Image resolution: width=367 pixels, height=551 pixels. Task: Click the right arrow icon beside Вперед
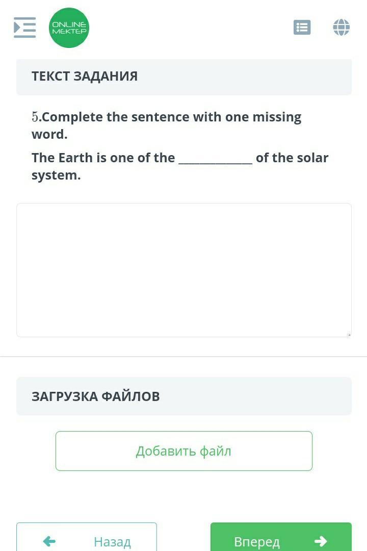(x=321, y=541)
